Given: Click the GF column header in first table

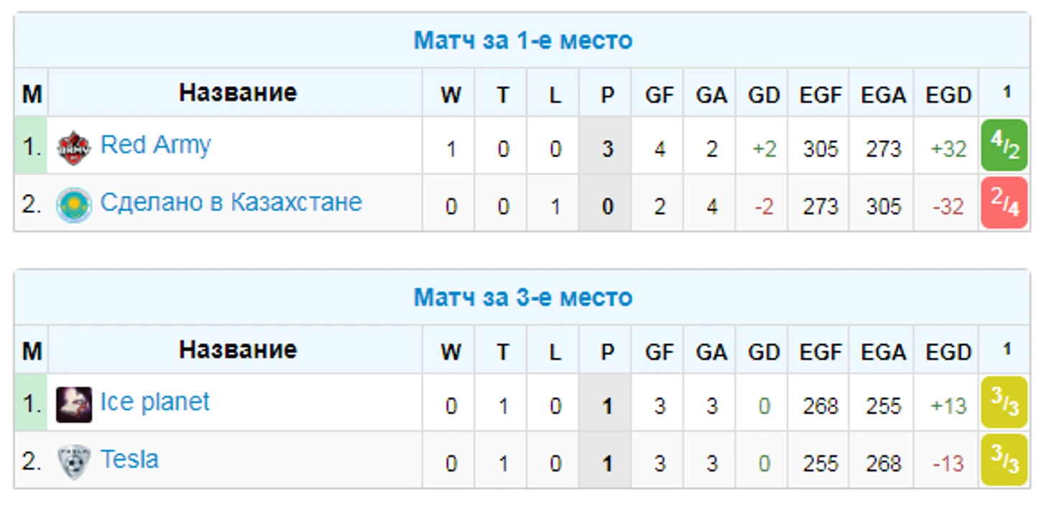Looking at the screenshot, I should 659,95.
